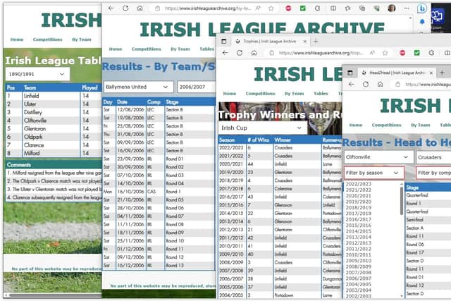Click the notification bell in the Edge sidebar

click(422, 22)
